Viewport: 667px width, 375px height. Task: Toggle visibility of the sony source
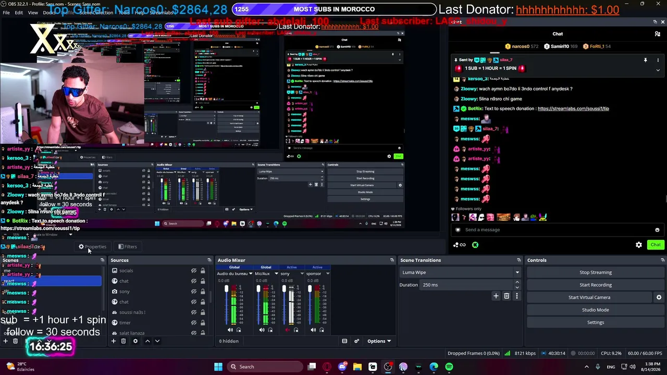pyautogui.click(x=194, y=292)
